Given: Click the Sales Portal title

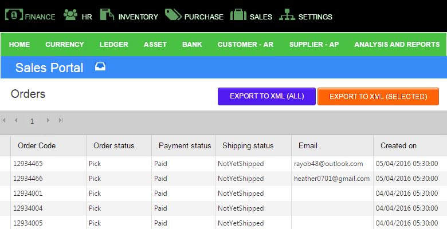Looking at the screenshot, I should tap(49, 68).
